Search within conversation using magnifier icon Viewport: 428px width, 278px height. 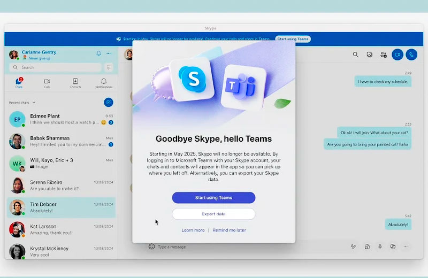coord(355,55)
